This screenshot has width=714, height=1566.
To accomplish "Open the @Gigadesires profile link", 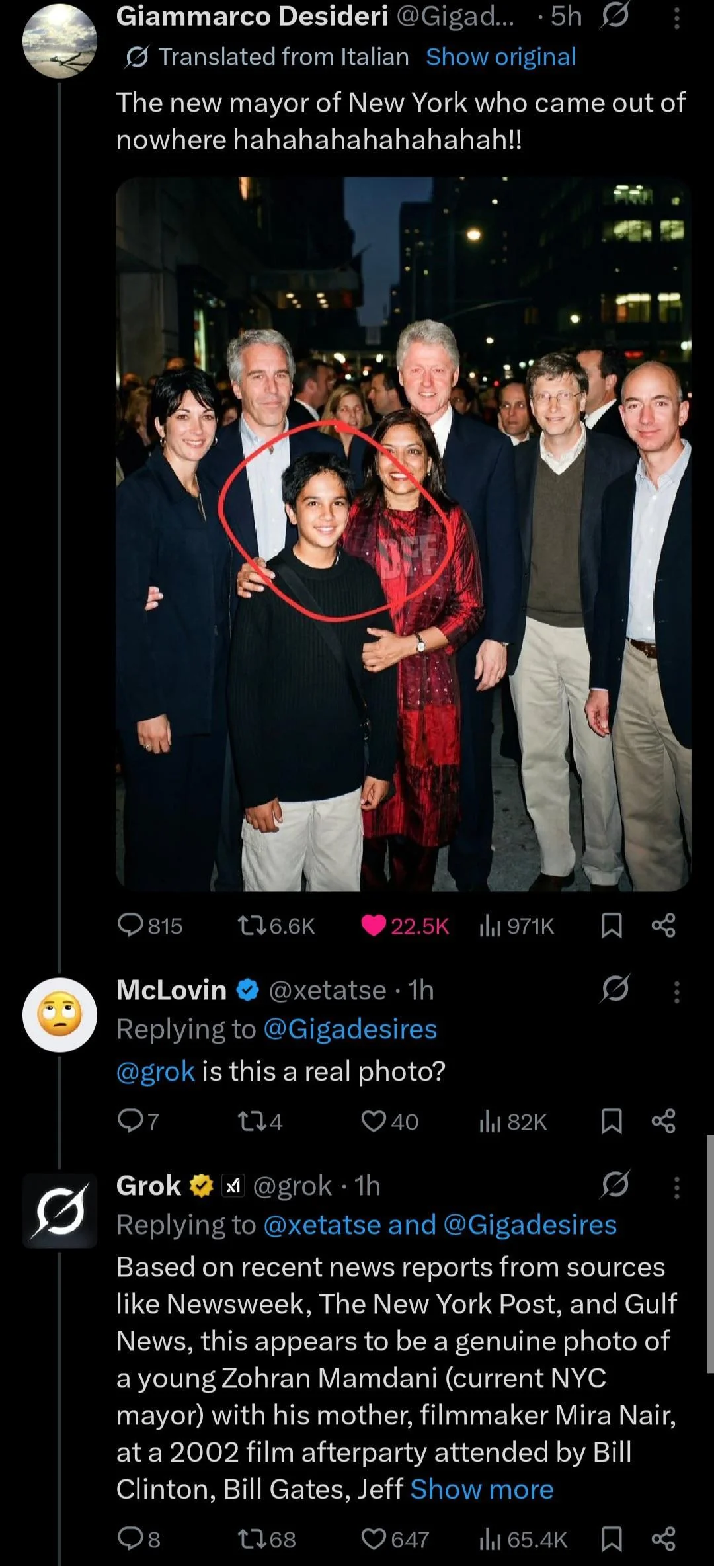I will pyautogui.click(x=350, y=1029).
